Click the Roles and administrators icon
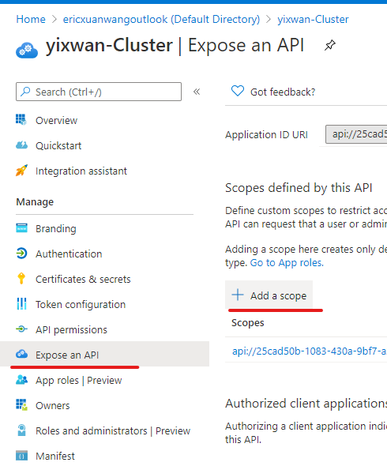 pos(21,430)
